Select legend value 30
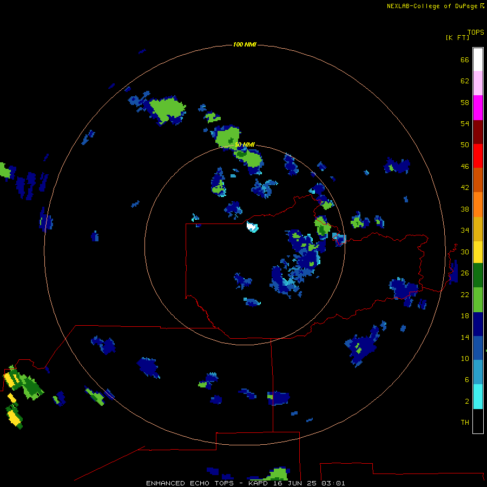 [x=465, y=252]
